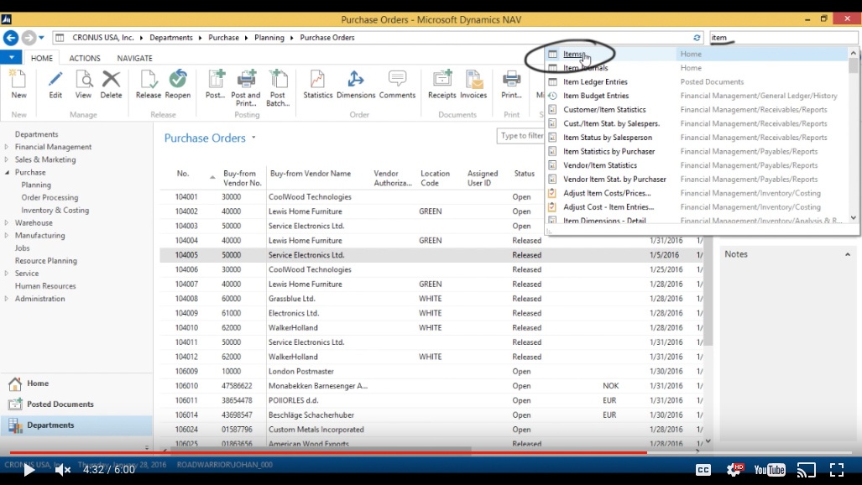862x485 pixels.
Task: Open the Dimensions icon
Action: coord(356,79)
